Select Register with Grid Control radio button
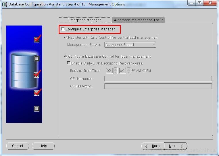This screenshot has height=156, width=219. [66, 37]
